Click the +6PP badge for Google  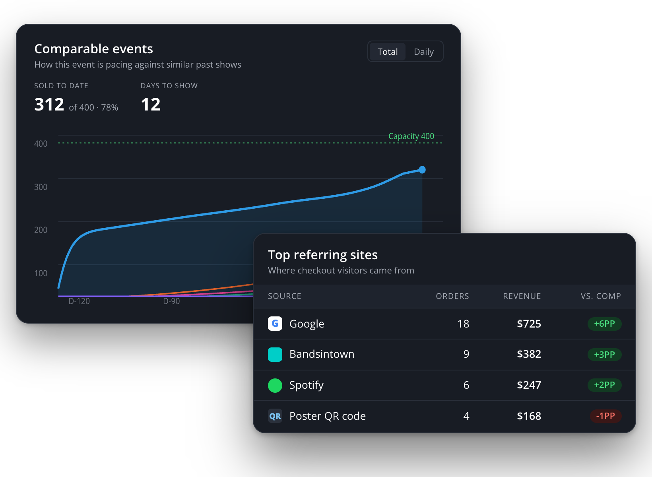[x=604, y=324]
